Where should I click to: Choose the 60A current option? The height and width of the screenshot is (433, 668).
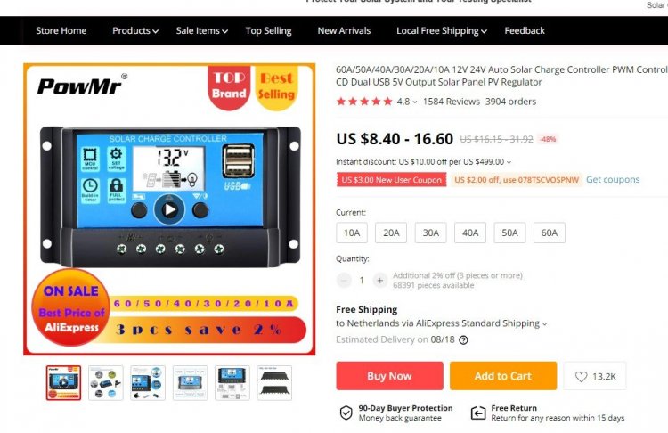[550, 233]
